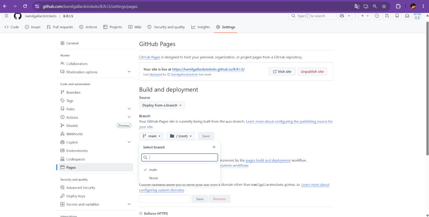
Task: Open the notifications inbox icon
Action: [407, 16]
